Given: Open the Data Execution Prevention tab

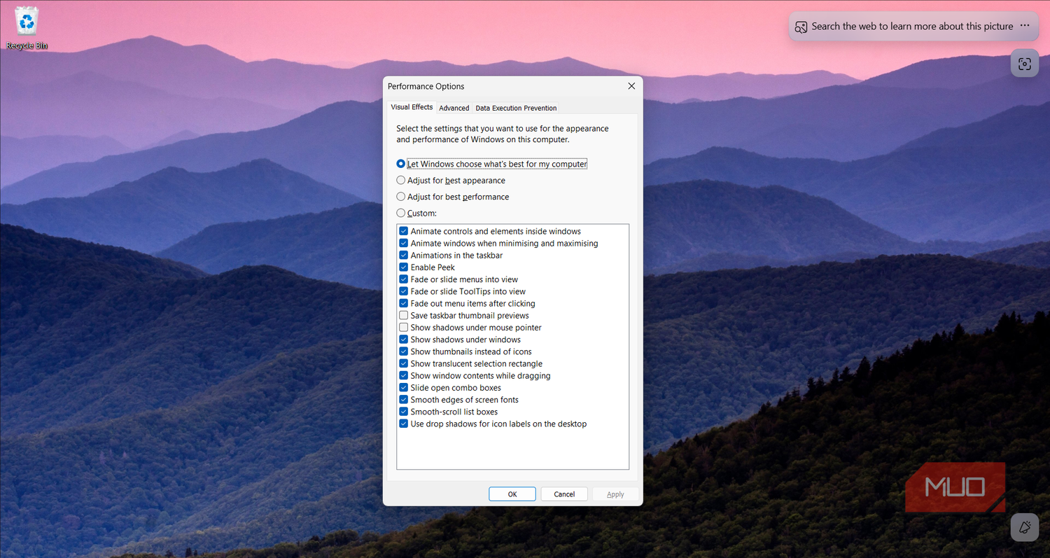Looking at the screenshot, I should tap(516, 108).
